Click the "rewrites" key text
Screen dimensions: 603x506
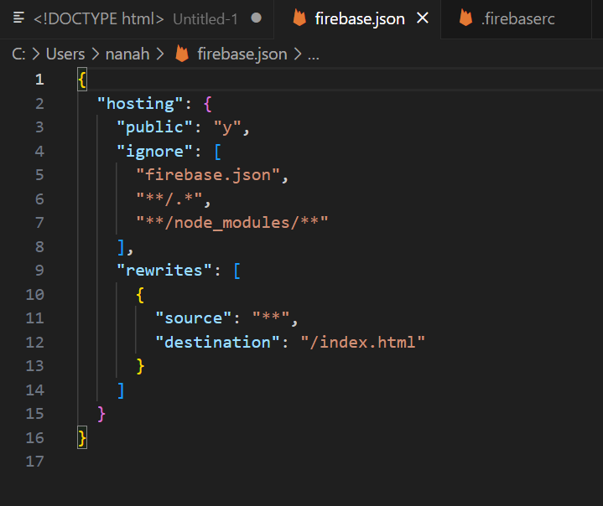tap(164, 271)
